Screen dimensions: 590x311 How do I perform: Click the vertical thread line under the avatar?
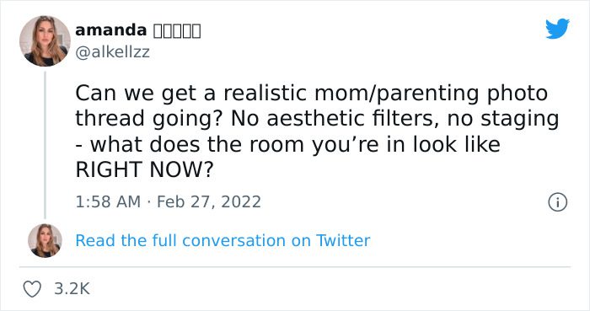pyautogui.click(x=45, y=145)
